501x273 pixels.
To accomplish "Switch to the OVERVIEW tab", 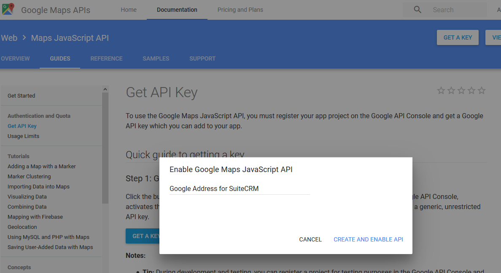I will (15, 58).
